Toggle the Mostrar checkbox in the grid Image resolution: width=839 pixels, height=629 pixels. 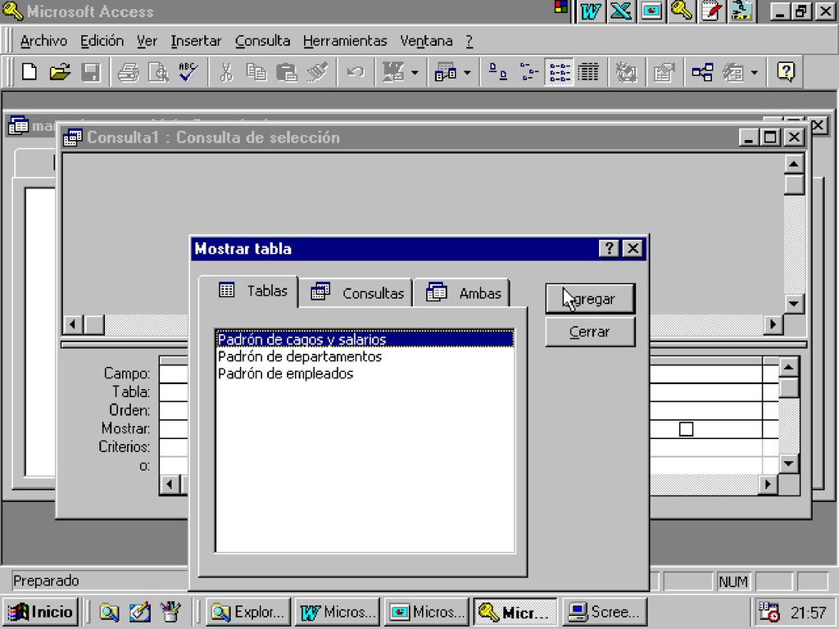(686, 429)
